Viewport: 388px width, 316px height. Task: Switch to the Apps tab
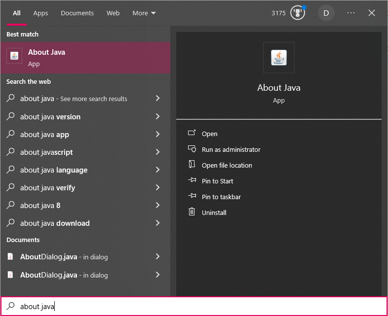(x=40, y=13)
